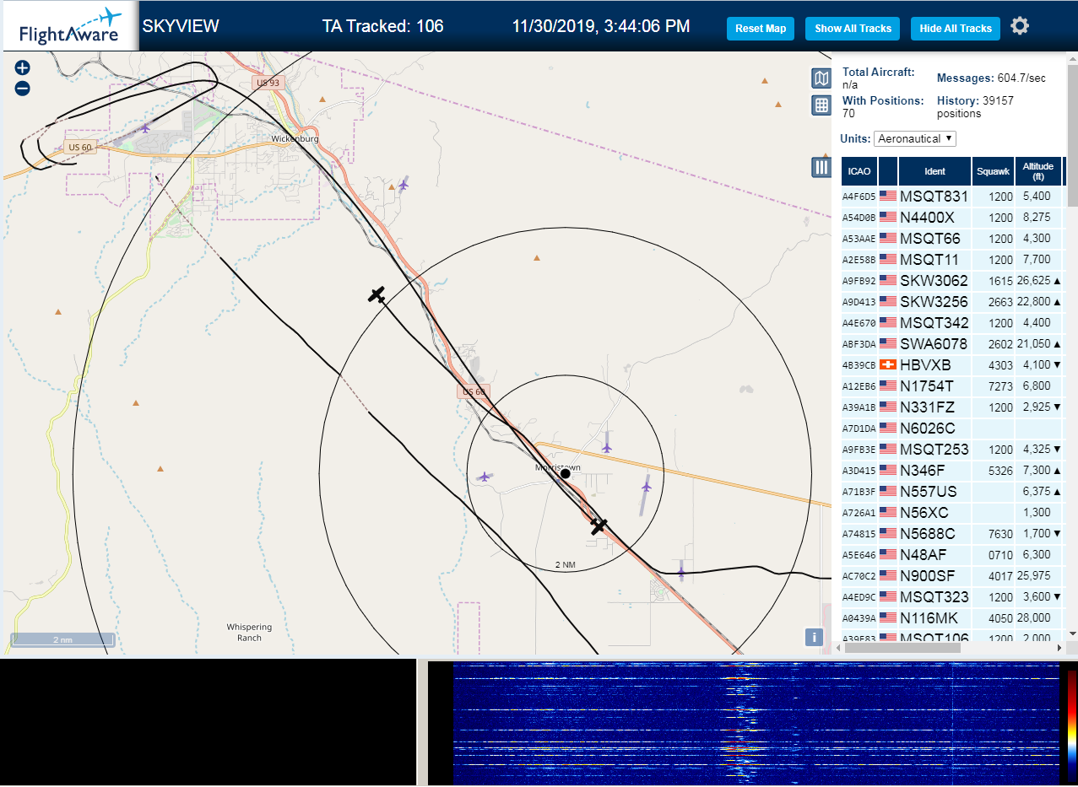Zoom in with the plus map button
Screen dimensions: 1078x787
coord(23,67)
